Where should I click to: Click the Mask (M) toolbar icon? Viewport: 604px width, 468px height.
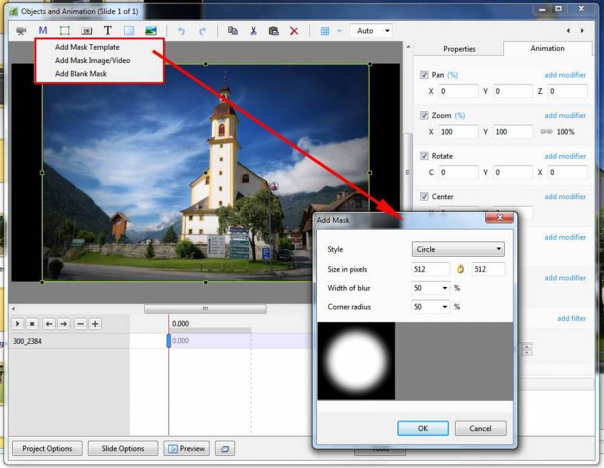pos(43,31)
